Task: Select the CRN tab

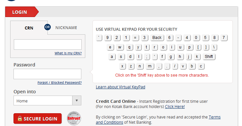Action: 29,28
